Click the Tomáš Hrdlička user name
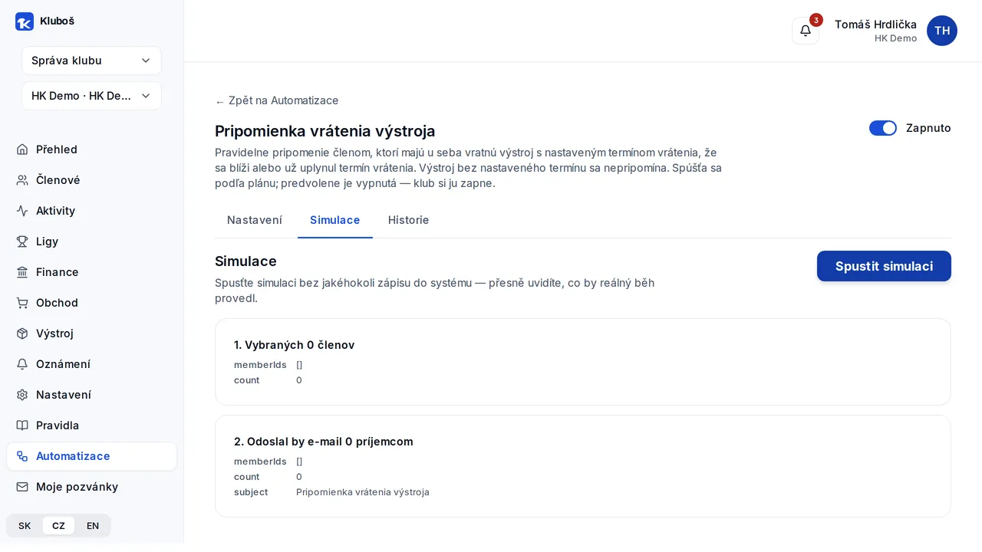The width and height of the screenshot is (982, 552). (x=875, y=25)
